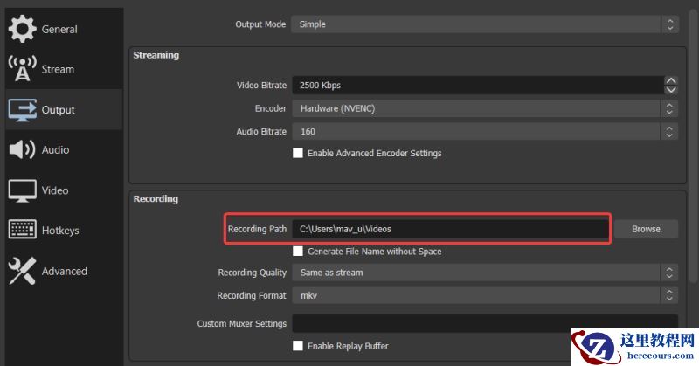Click the Recording section heading

(x=156, y=199)
